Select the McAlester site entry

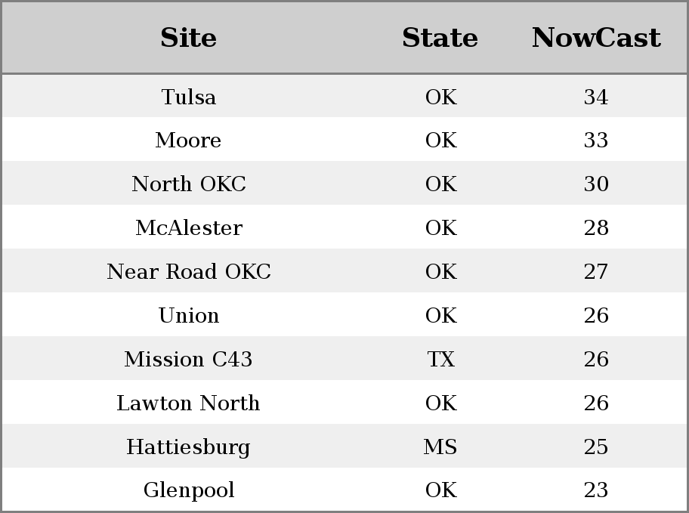[189, 227]
